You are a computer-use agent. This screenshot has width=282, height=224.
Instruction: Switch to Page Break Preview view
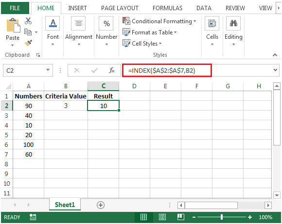click(181, 217)
